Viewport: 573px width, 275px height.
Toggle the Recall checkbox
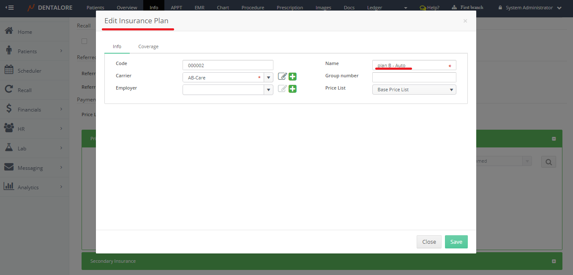click(x=85, y=41)
